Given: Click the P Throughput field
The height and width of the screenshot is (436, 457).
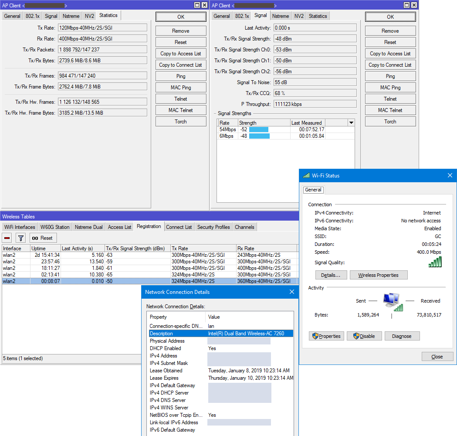Looking at the screenshot, I should pos(315,104).
